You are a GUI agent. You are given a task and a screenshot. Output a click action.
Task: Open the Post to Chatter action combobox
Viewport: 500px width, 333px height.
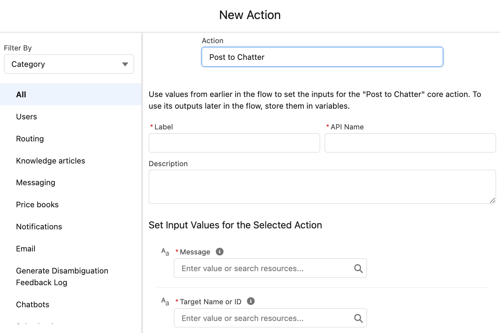(322, 57)
